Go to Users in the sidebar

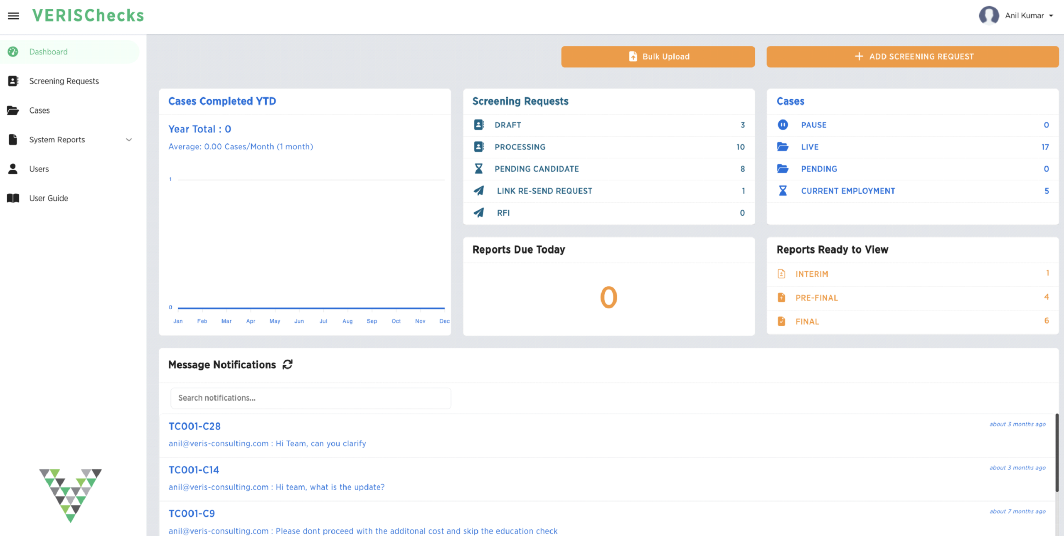(x=39, y=169)
